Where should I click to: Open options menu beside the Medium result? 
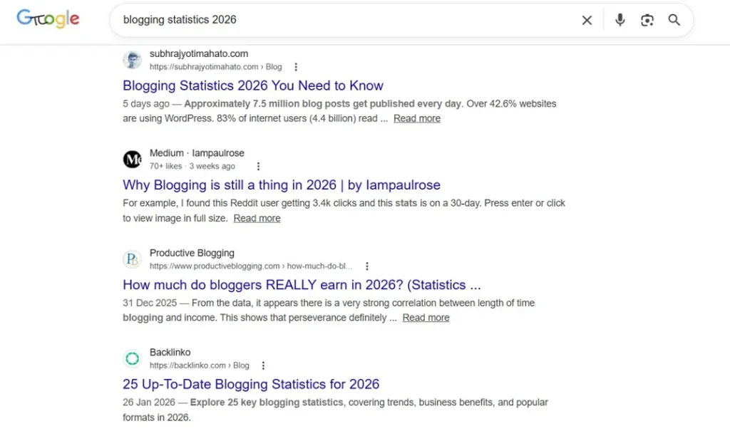click(x=258, y=165)
